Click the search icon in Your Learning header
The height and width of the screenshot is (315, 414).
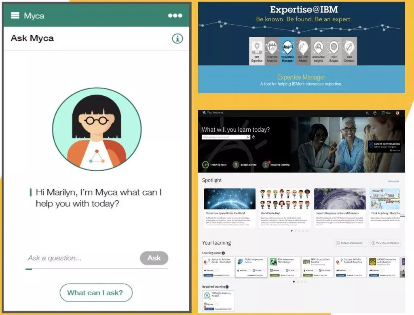[x=367, y=113]
